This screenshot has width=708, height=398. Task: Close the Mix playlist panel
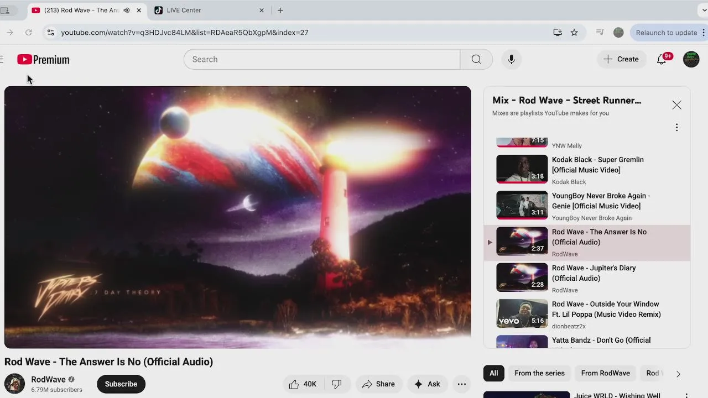[x=676, y=105]
